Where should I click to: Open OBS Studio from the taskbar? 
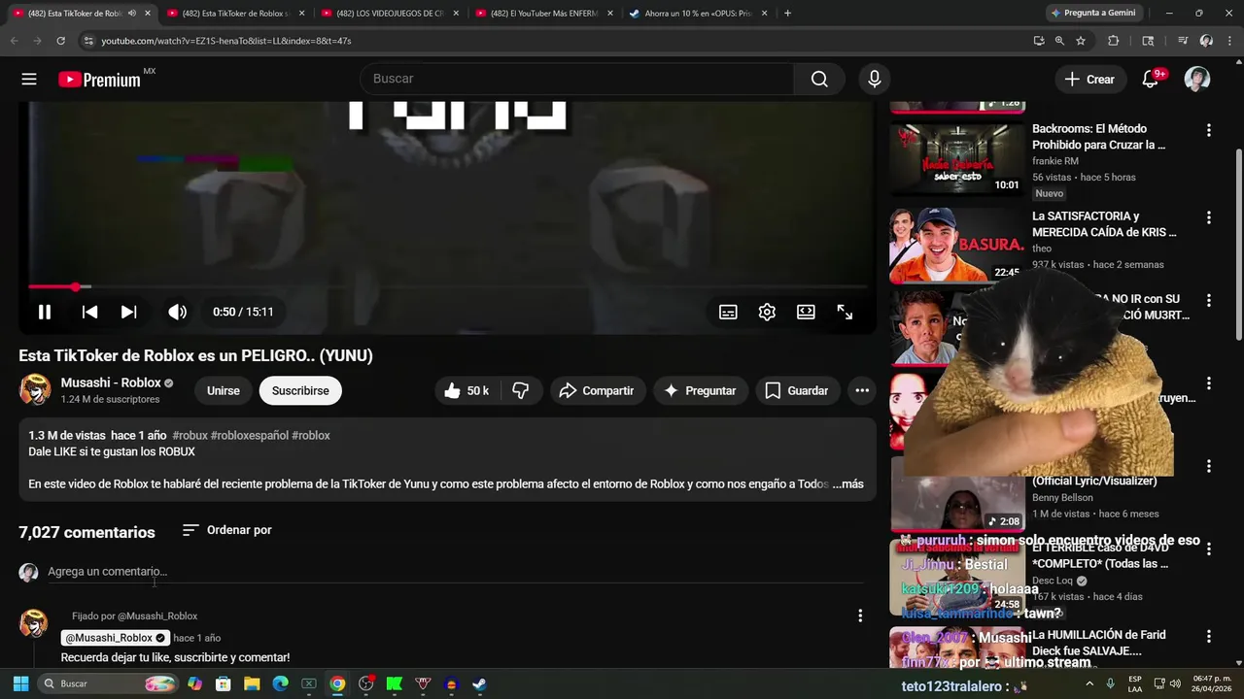point(365,683)
